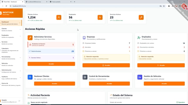The width and height of the screenshot is (188, 105).
Task: Expand the Auditoría sidebar section chevron
Action: [x=20, y=78]
